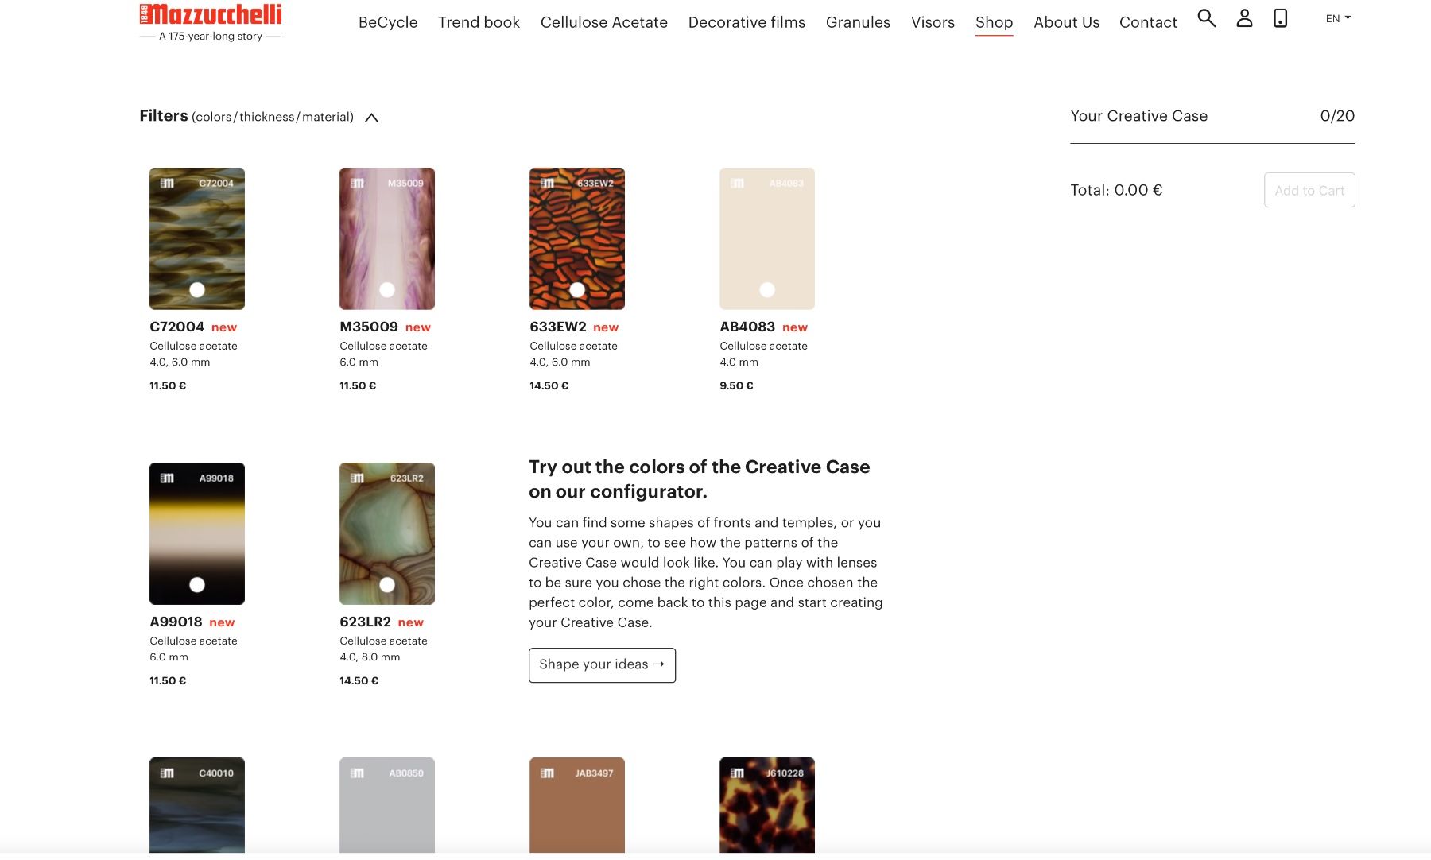Select the A99018 gradient sample
This screenshot has width=1431, height=860.
coord(197,533)
